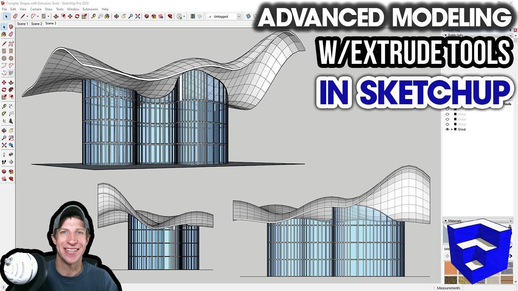Switch to the Scene 1 tab
This screenshot has width=518, height=291.
tap(23, 24)
